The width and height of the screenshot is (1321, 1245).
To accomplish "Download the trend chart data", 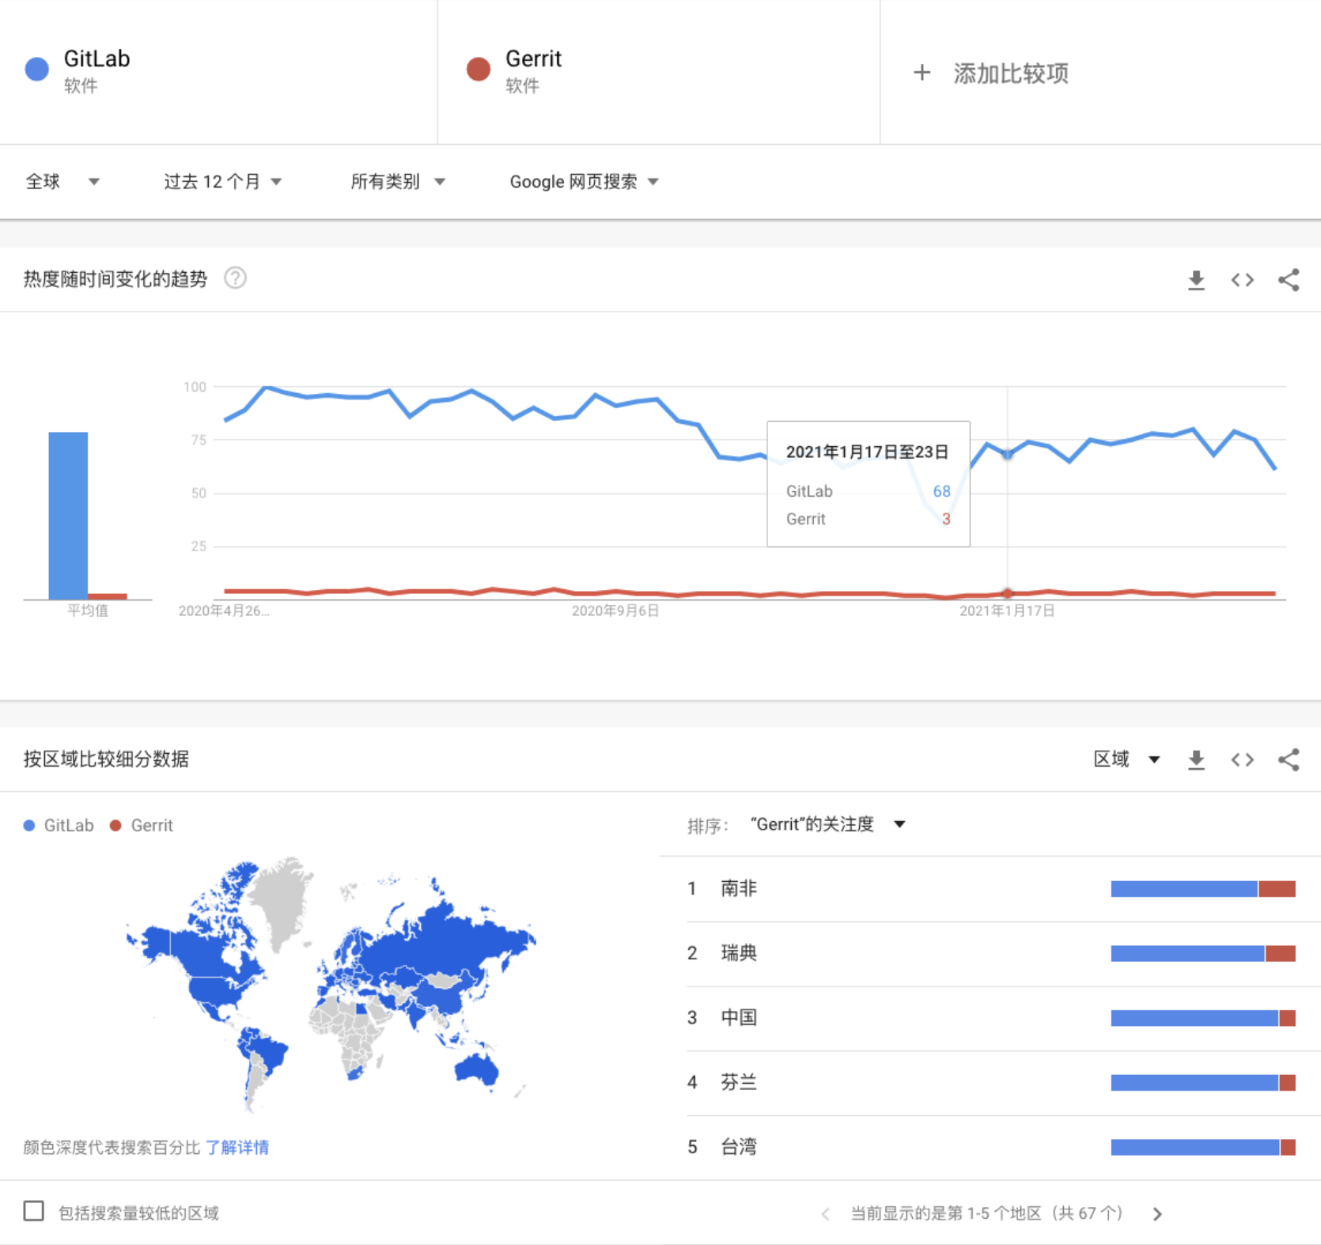I will click(x=1196, y=279).
